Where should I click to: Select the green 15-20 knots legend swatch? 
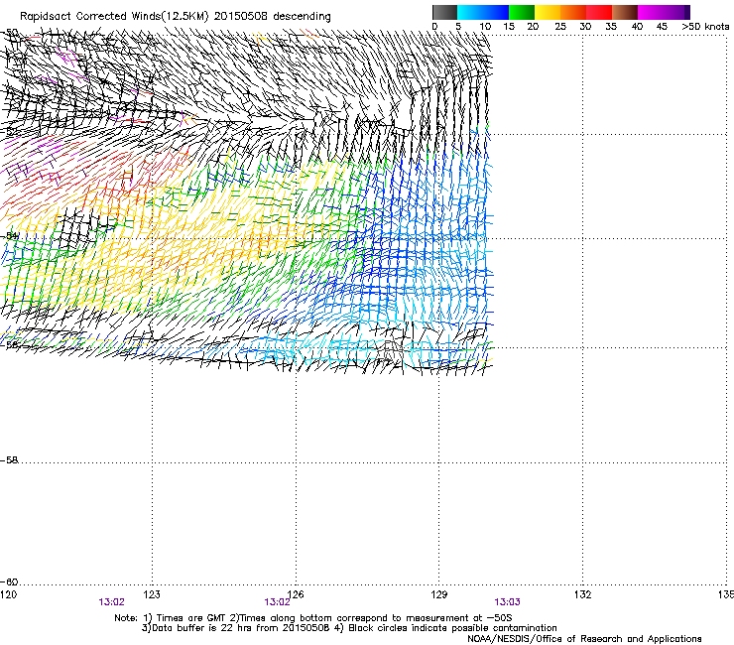pos(522,12)
